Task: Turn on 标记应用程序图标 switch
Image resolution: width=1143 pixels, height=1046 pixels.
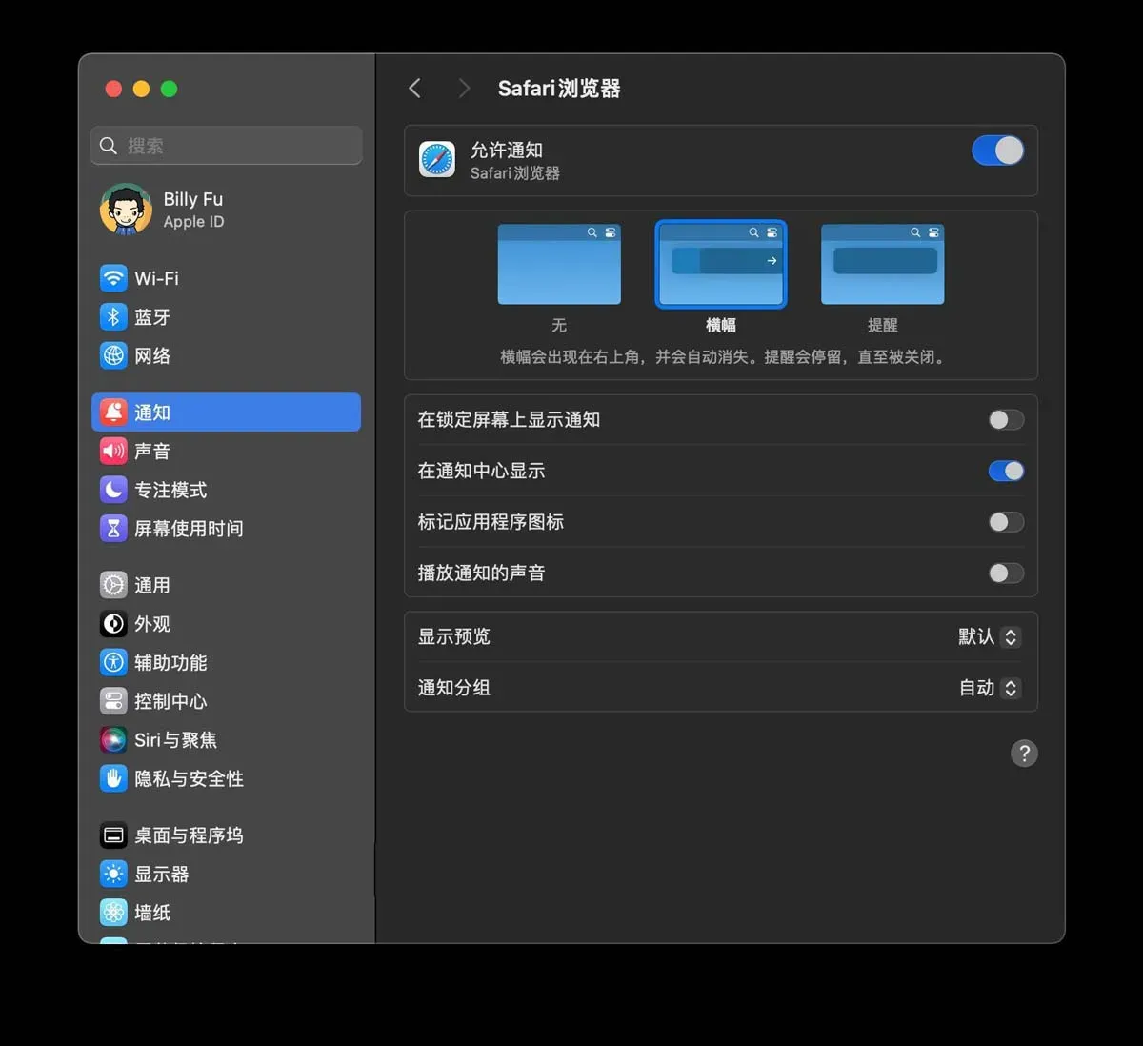Action: click(x=1006, y=522)
